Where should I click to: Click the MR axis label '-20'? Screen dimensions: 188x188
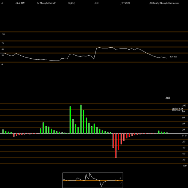click(x=183, y=142)
